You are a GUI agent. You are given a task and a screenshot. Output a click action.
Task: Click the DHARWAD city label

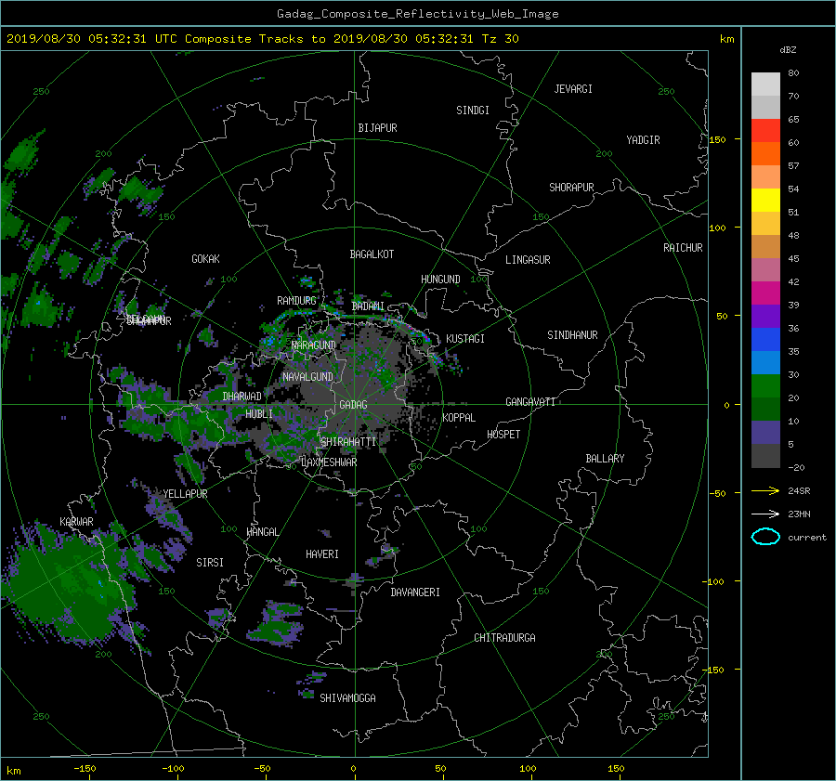[242, 397]
